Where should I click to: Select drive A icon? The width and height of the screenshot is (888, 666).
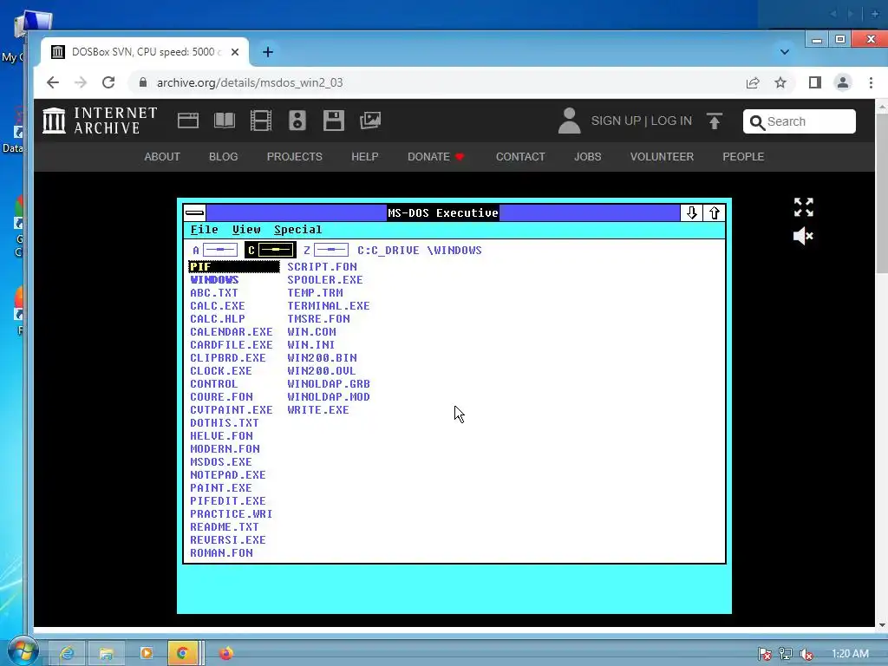(x=215, y=250)
